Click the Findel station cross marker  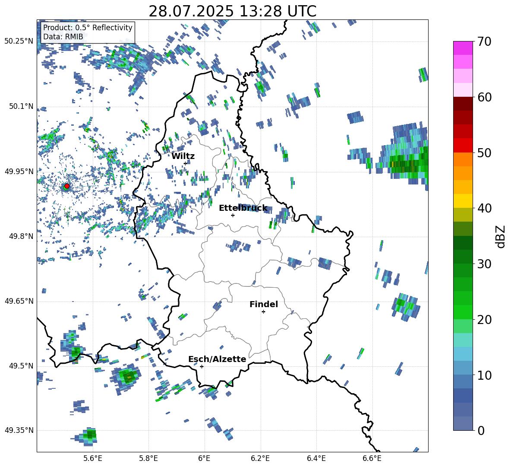tap(263, 312)
